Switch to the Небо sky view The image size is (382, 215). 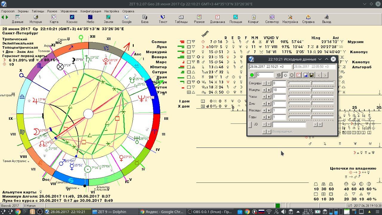(90, 19)
